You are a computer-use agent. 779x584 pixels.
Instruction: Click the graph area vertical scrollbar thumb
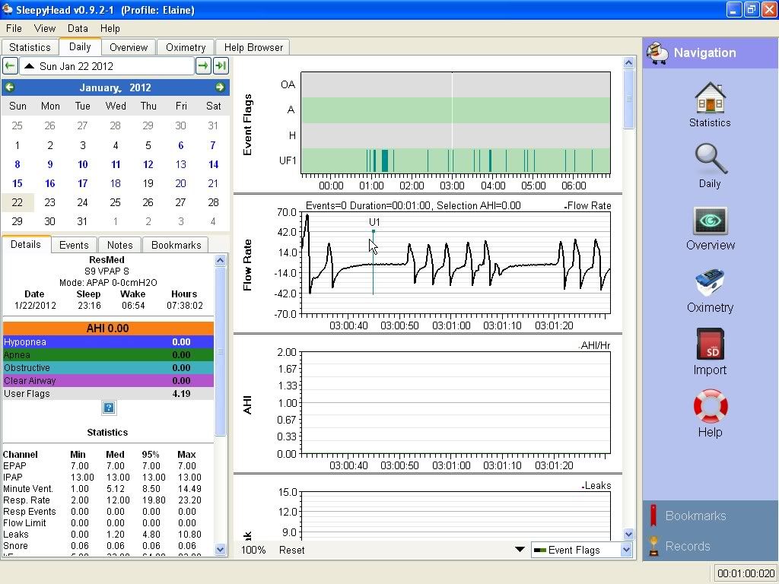[628, 99]
